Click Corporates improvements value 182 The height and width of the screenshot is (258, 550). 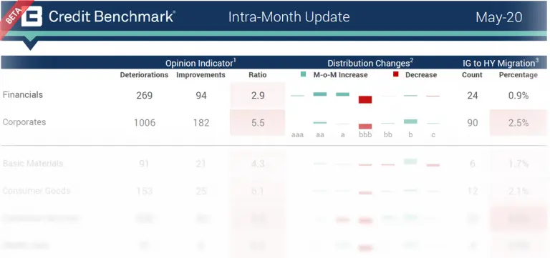tap(201, 123)
